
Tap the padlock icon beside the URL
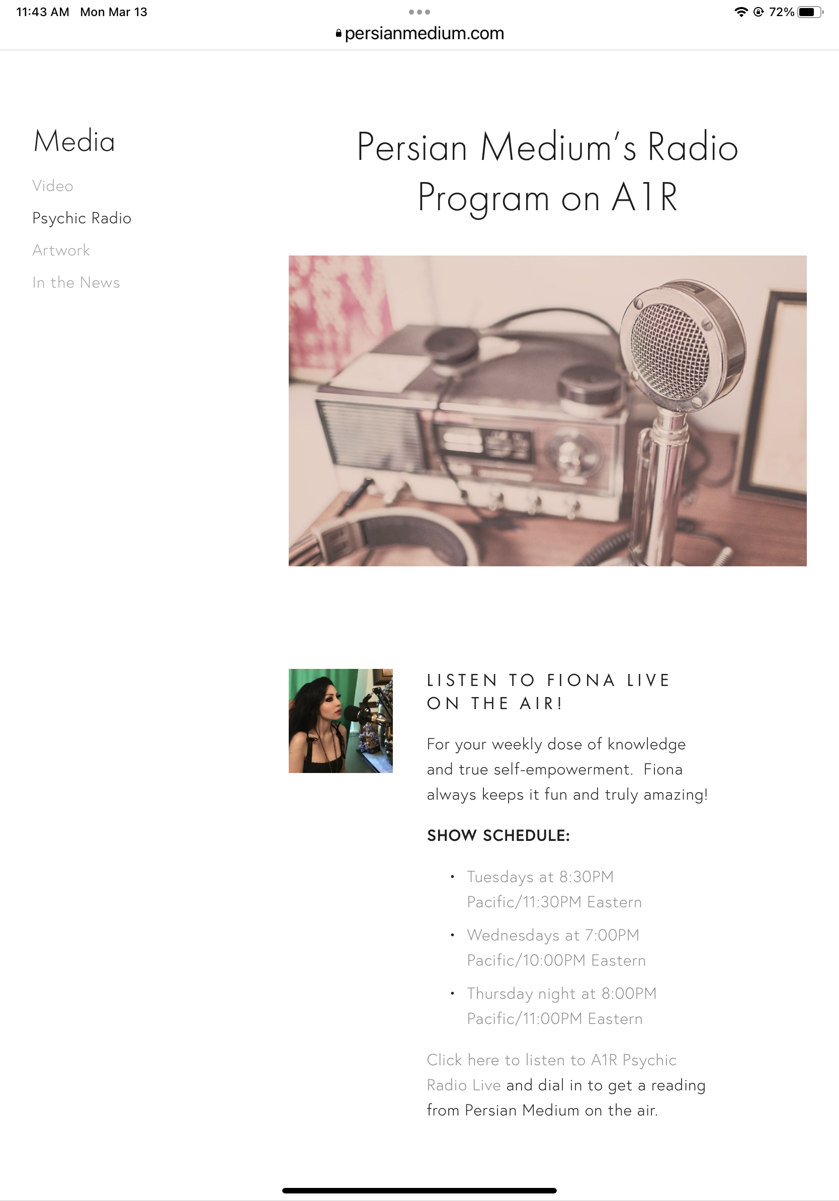(x=339, y=34)
